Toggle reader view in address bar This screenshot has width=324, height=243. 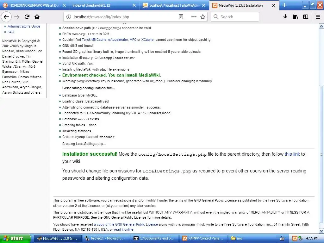click(x=181, y=17)
